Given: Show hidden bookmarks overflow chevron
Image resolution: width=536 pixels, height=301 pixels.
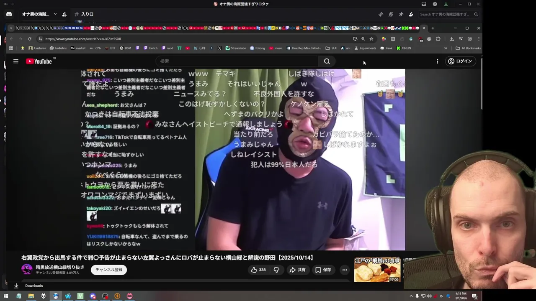Looking at the screenshot, I should coord(446,48).
